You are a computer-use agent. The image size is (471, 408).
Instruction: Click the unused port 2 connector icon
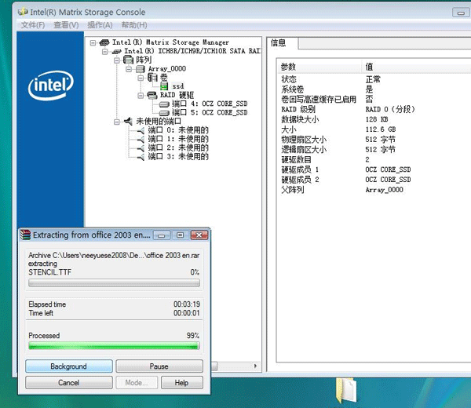(141, 148)
